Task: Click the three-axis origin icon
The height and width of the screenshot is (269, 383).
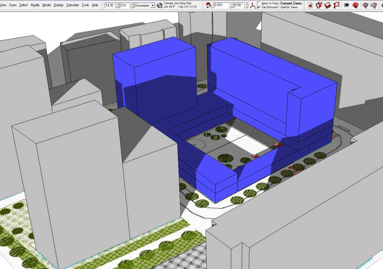Action: [253, 5]
